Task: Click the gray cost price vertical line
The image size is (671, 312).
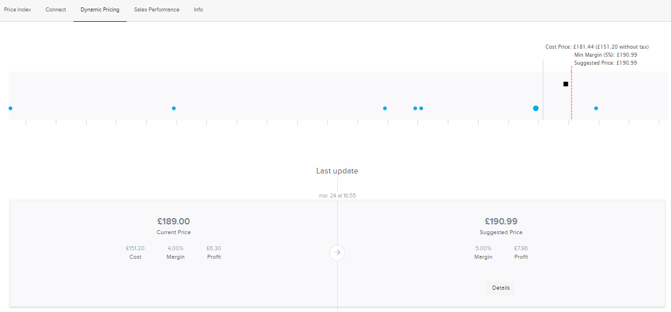Action: [x=543, y=92]
